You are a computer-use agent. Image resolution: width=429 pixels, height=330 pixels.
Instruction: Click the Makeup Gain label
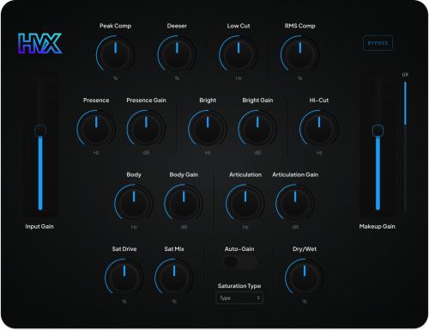(x=377, y=227)
